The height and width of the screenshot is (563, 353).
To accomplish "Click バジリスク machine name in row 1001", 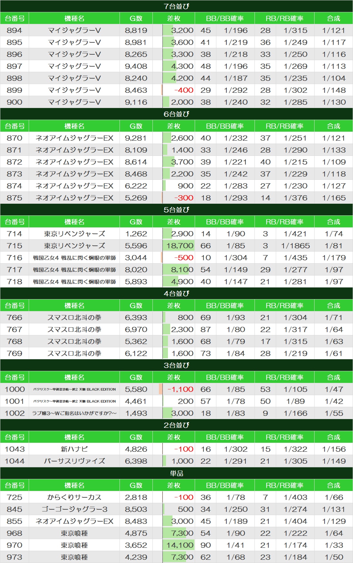I will point(74,401).
